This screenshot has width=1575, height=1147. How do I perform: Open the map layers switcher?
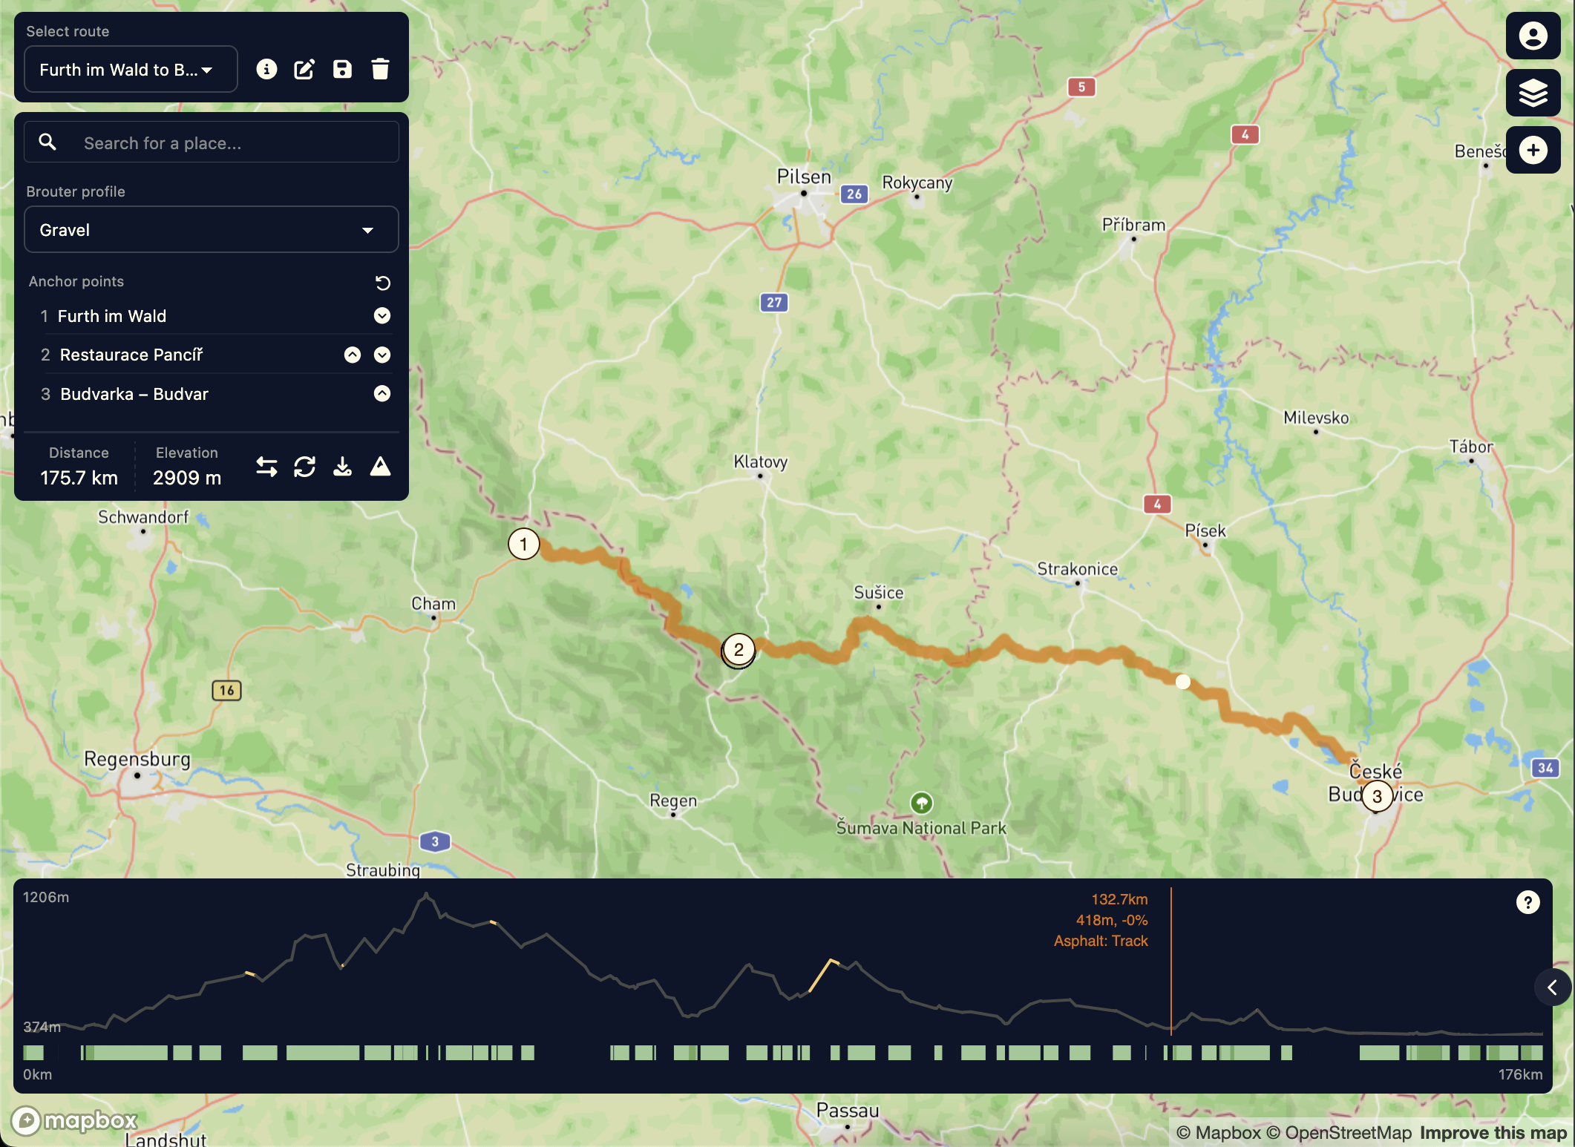coord(1533,93)
